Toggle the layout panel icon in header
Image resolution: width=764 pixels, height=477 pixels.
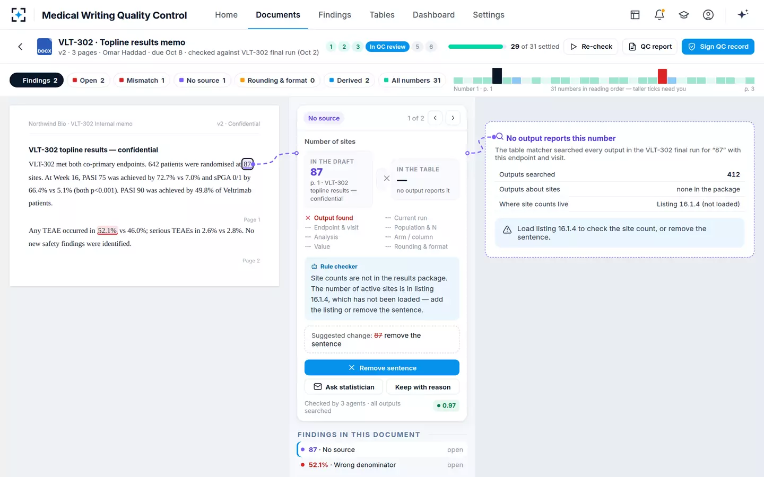pos(635,15)
